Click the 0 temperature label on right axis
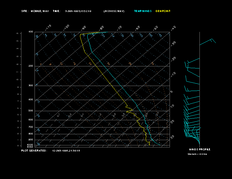 172,92
